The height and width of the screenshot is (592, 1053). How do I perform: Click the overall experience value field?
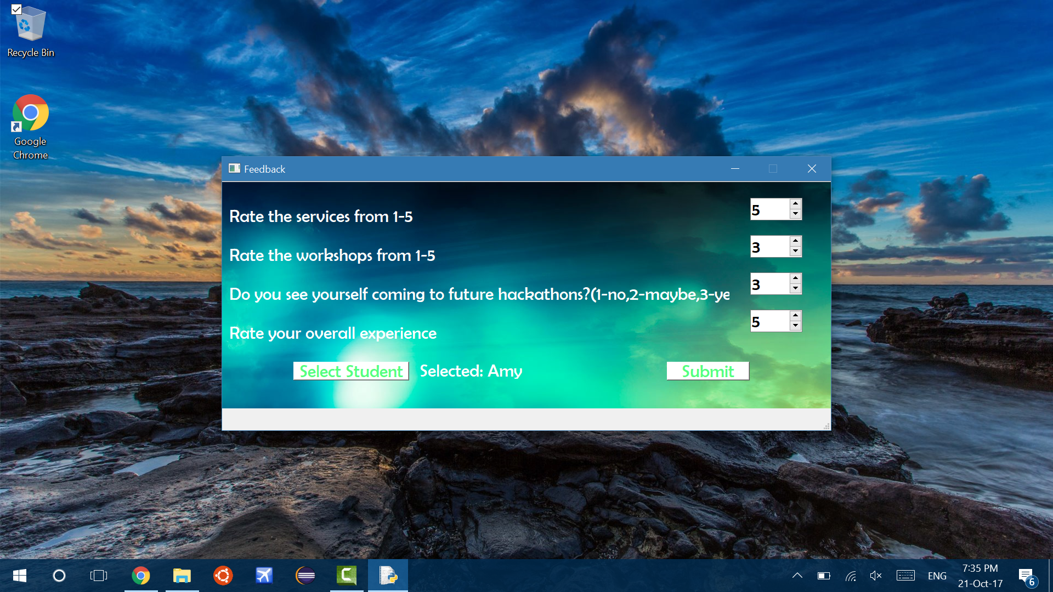(769, 321)
